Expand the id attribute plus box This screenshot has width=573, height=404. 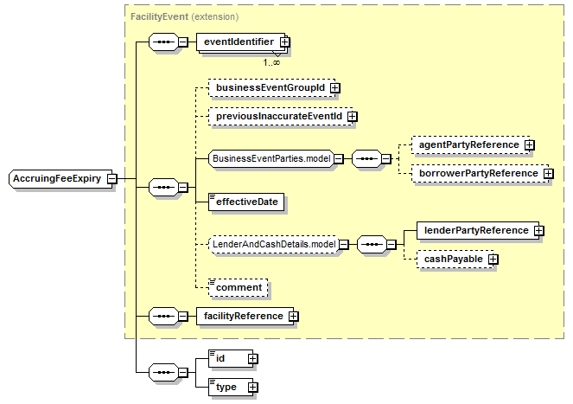(252, 359)
